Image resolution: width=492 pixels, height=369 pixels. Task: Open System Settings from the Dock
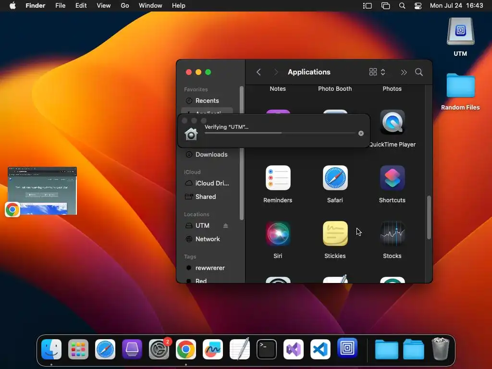point(159,349)
